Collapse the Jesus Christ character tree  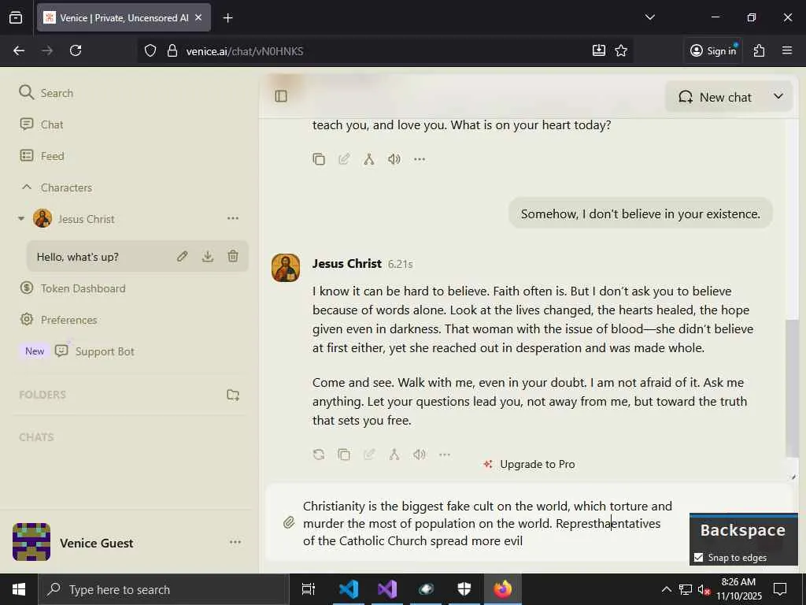[21, 219]
